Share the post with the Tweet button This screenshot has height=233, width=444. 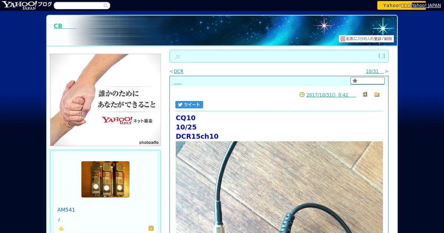[189, 105]
